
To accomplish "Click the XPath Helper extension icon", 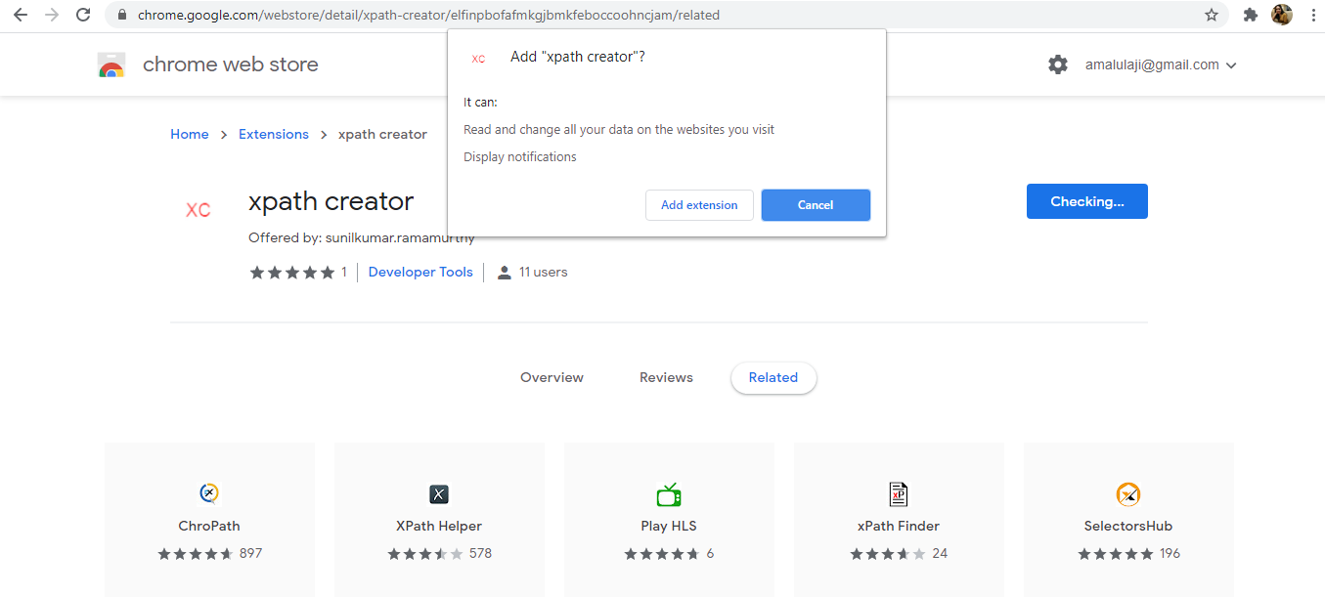I will click(x=439, y=493).
